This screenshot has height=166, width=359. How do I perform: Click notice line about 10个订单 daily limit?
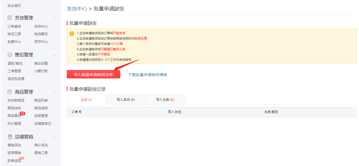click(100, 44)
